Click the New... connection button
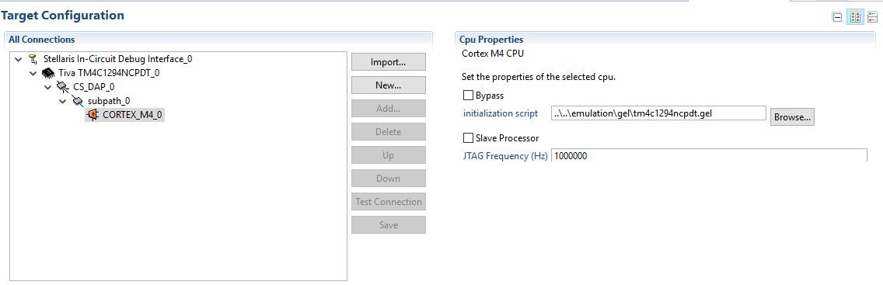883x285 pixels. point(389,85)
